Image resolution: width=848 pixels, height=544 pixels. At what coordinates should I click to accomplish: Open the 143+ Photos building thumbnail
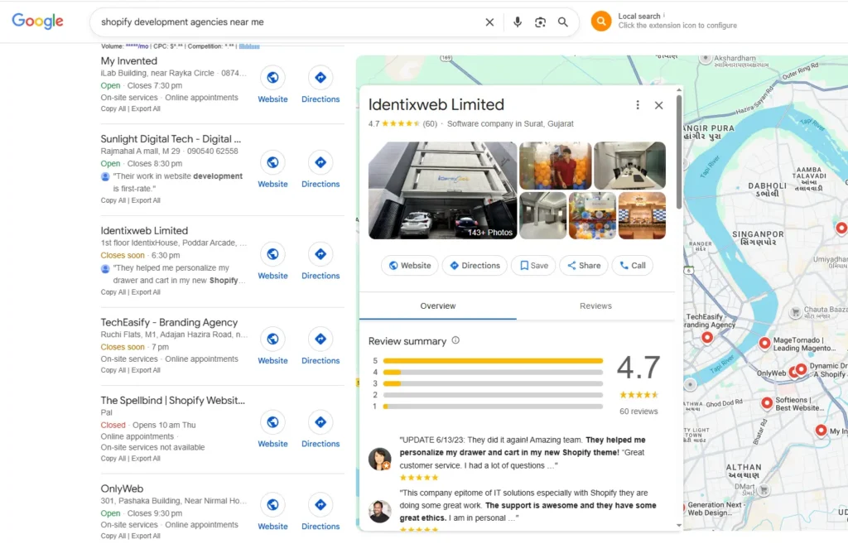(442, 190)
